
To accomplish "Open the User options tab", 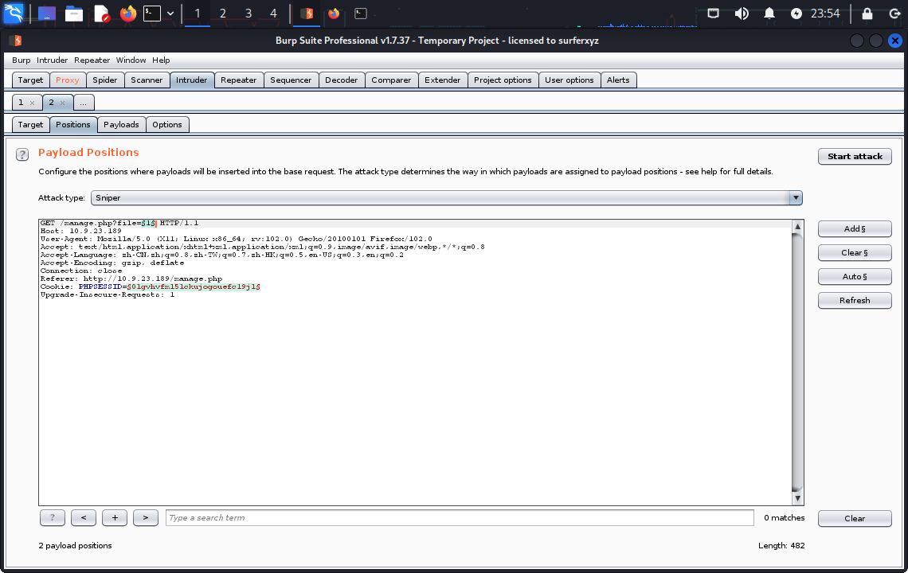I will coord(569,80).
